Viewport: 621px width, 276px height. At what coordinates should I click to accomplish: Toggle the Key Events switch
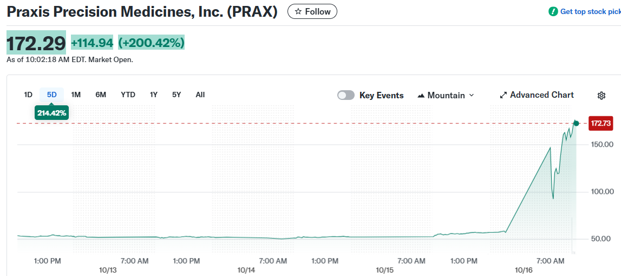346,95
